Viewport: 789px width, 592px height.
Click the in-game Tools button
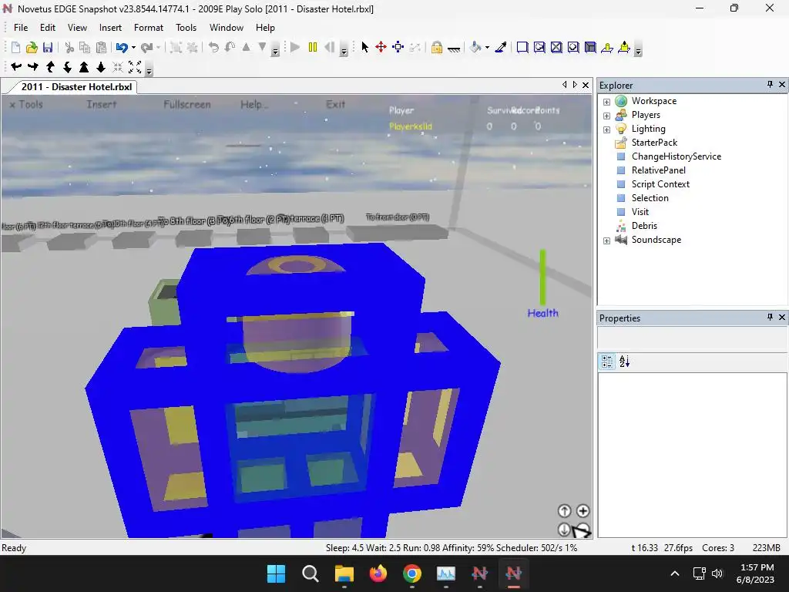coord(26,104)
